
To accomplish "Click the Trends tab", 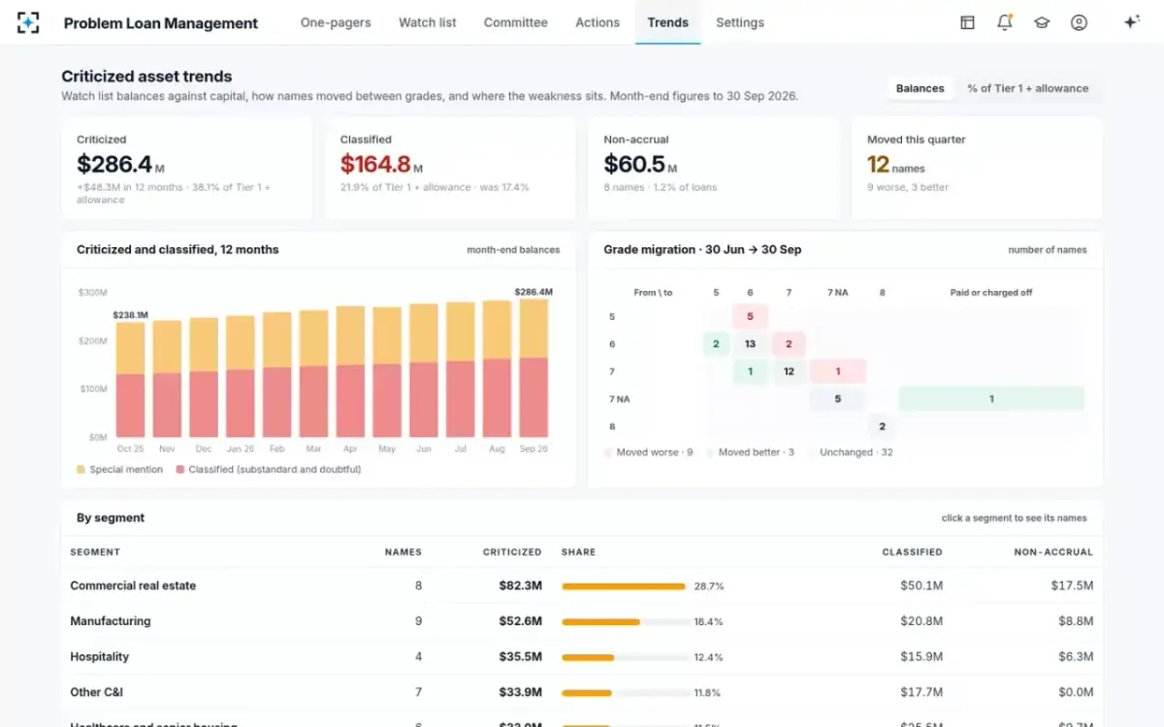I will point(668,22).
